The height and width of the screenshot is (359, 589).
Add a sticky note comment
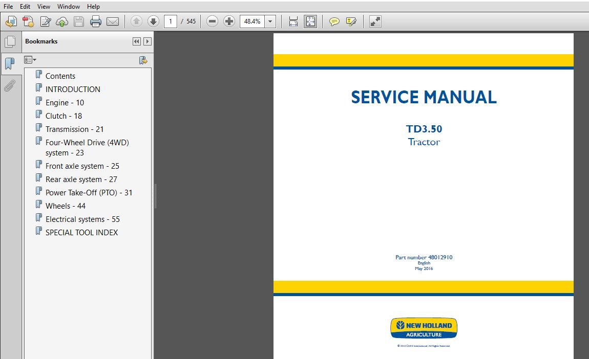coord(334,21)
